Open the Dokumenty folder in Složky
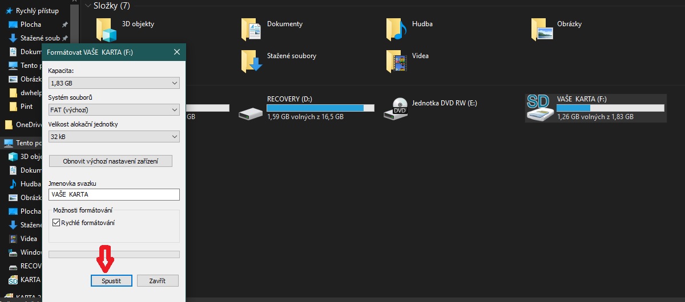Image resolution: width=685 pixels, height=302 pixels. [x=272, y=28]
